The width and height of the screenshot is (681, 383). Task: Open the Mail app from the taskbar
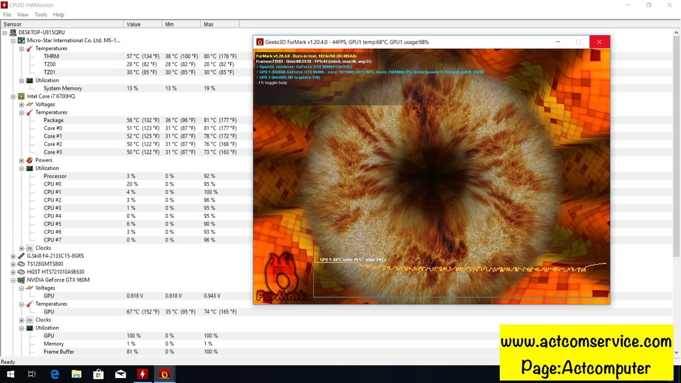coord(121,374)
